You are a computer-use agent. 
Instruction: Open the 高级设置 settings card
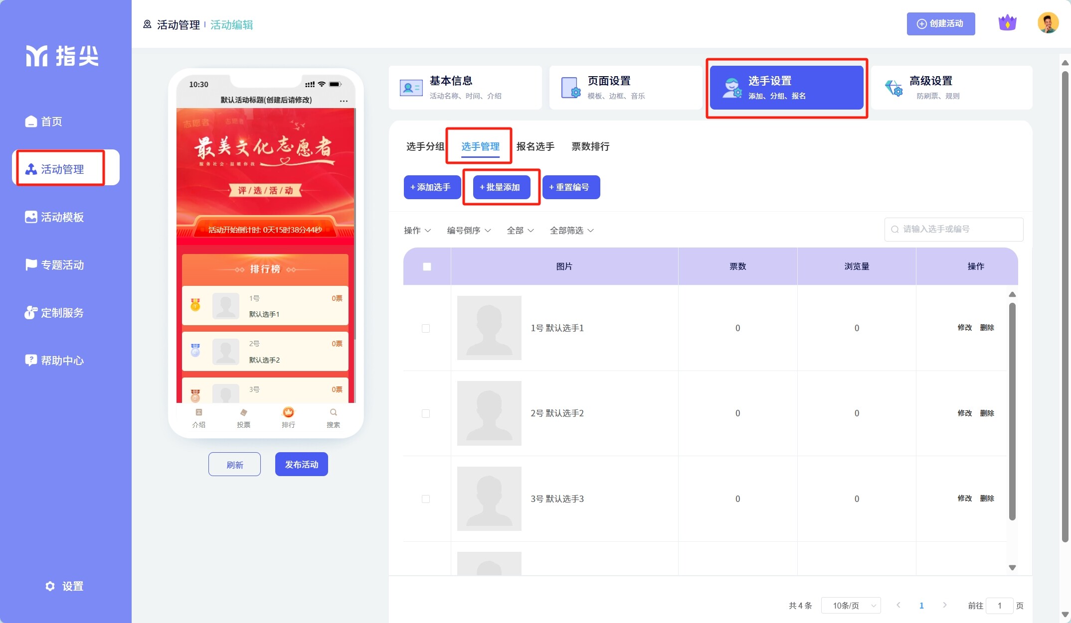tap(951, 88)
